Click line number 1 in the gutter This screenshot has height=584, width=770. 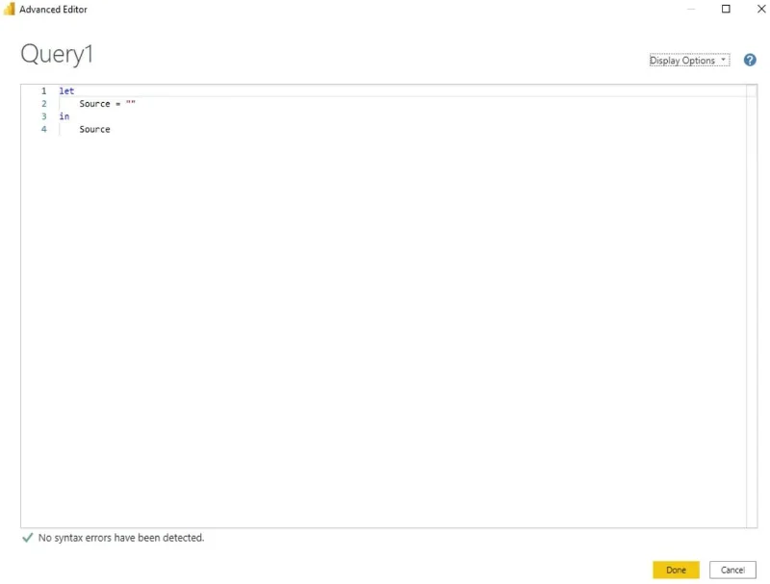pos(43,90)
